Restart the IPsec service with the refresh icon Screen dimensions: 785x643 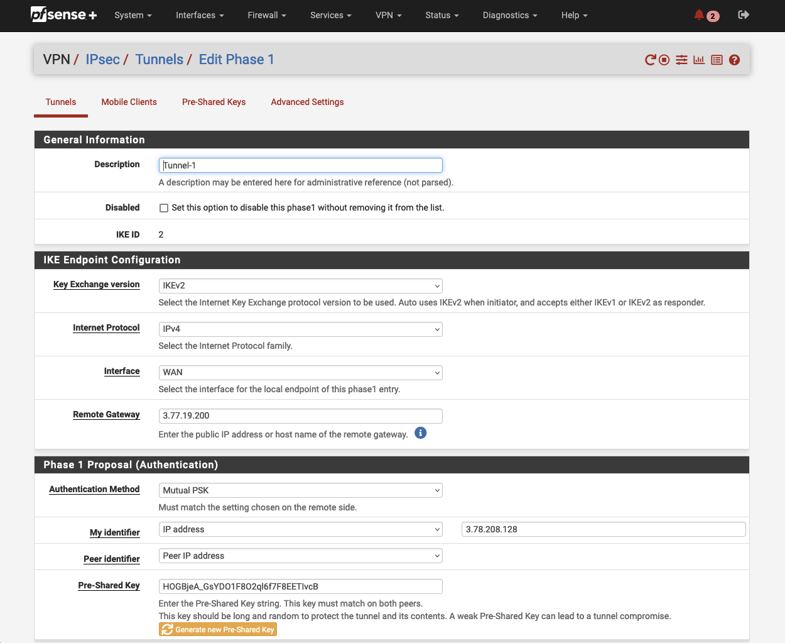click(650, 59)
